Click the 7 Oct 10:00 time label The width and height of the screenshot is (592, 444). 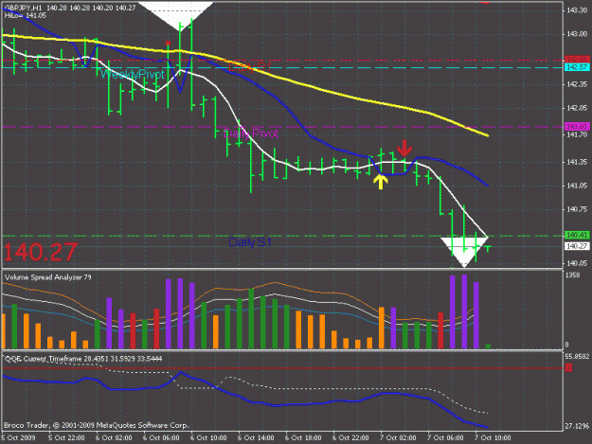pos(493,438)
